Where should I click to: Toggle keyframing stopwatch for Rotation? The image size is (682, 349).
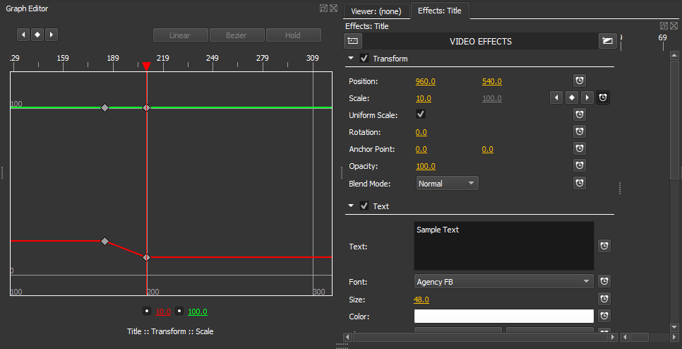[580, 131]
